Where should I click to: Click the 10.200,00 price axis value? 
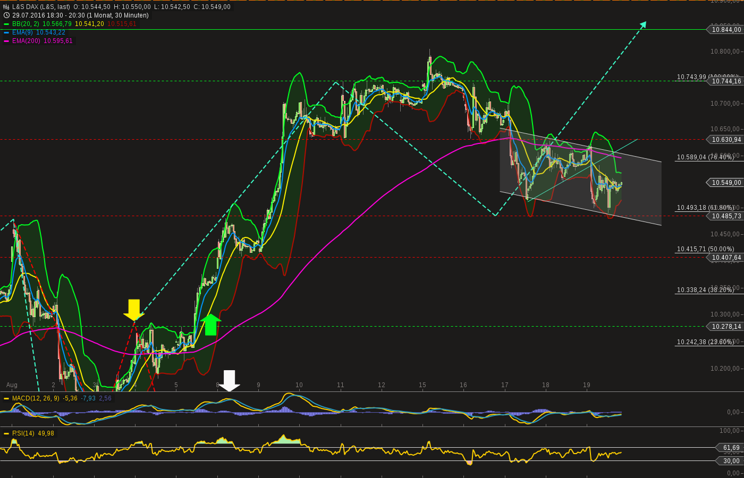point(725,369)
